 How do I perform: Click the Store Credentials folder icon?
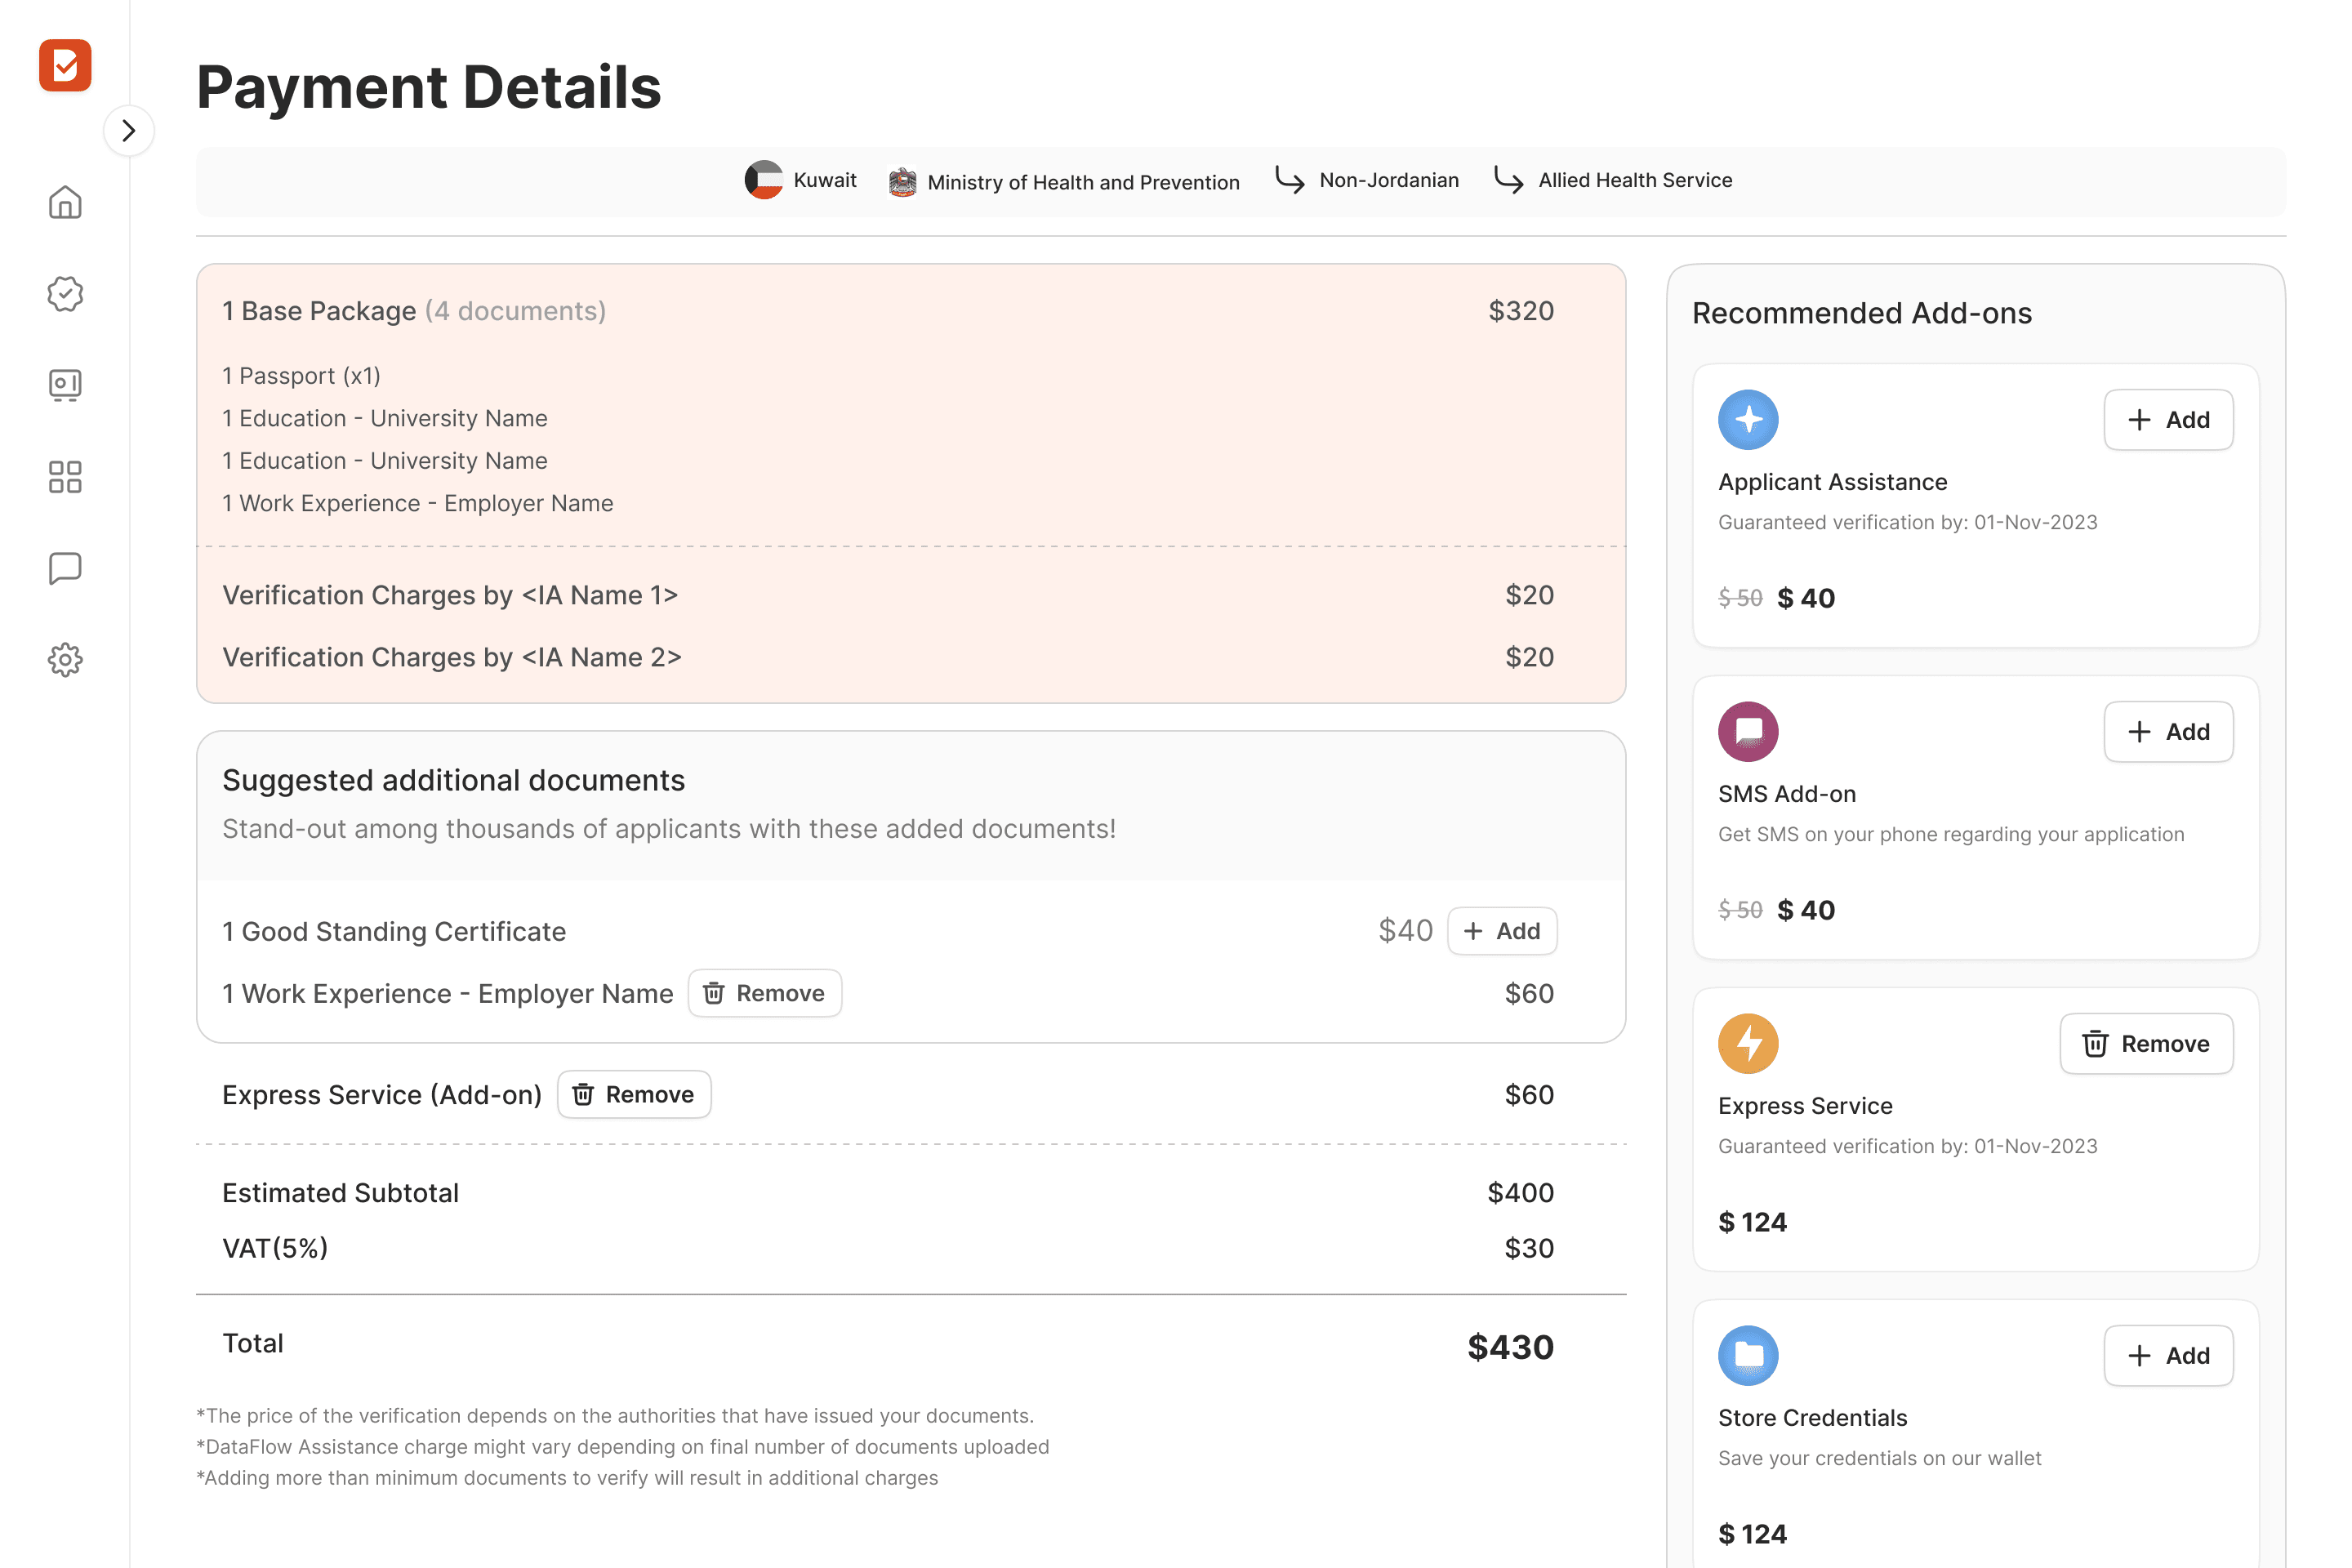coord(1747,1356)
